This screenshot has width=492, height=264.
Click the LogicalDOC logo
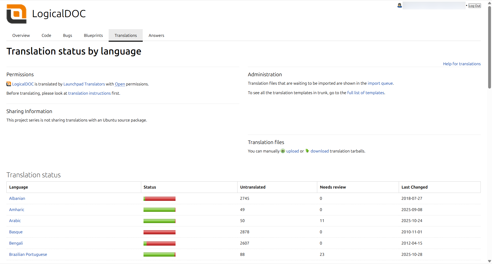tap(16, 14)
